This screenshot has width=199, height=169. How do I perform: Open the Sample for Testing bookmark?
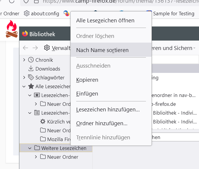tap(174, 14)
